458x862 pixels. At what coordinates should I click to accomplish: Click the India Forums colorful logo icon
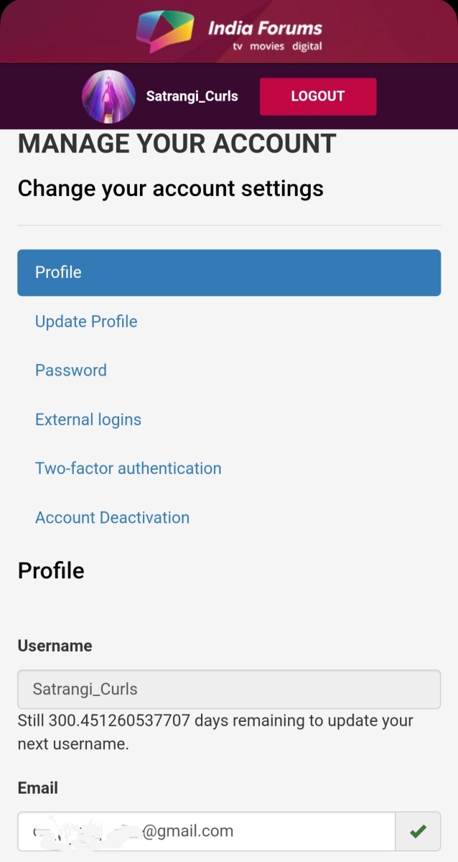165,31
